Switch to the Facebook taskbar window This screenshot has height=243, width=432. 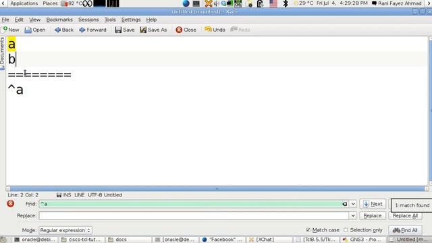point(222,240)
